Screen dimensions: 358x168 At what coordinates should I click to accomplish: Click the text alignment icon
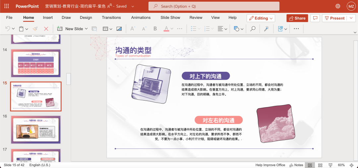point(220,29)
